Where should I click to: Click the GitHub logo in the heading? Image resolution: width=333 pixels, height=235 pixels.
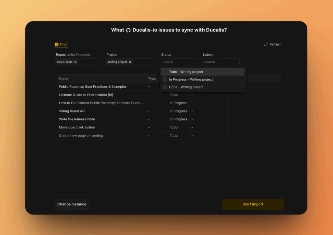128,30
